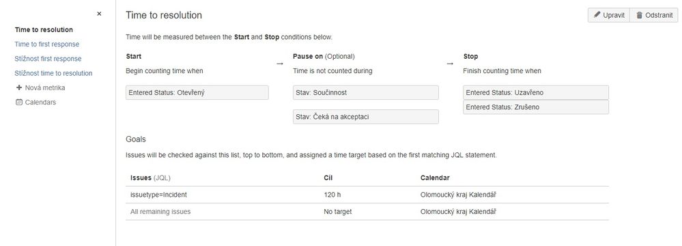Click Stav: Součinnost pause condition
Screen dimensions: 682x246
(x=366, y=92)
